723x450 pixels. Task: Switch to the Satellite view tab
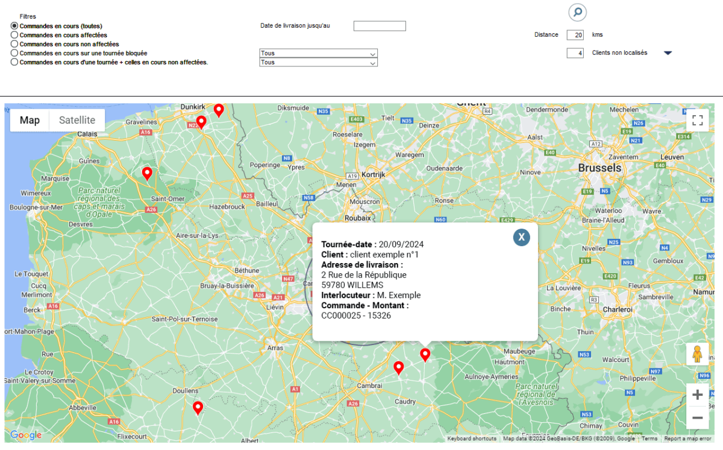click(x=77, y=120)
